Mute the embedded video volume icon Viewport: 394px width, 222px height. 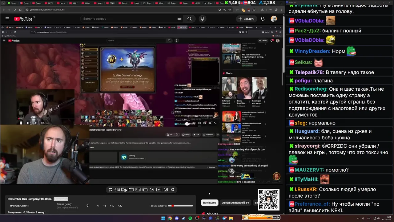point(28,123)
